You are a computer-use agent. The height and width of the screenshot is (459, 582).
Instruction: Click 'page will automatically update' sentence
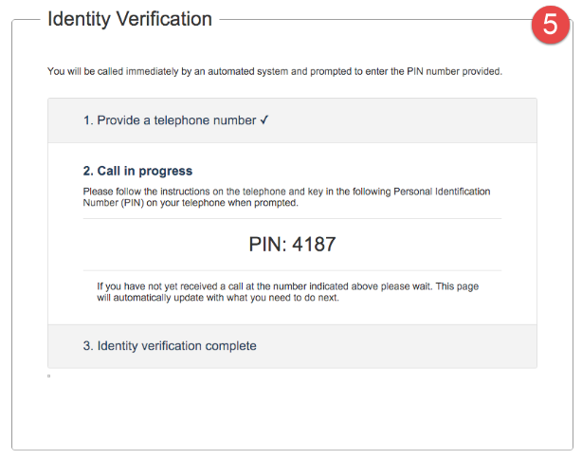pyautogui.click(x=287, y=292)
